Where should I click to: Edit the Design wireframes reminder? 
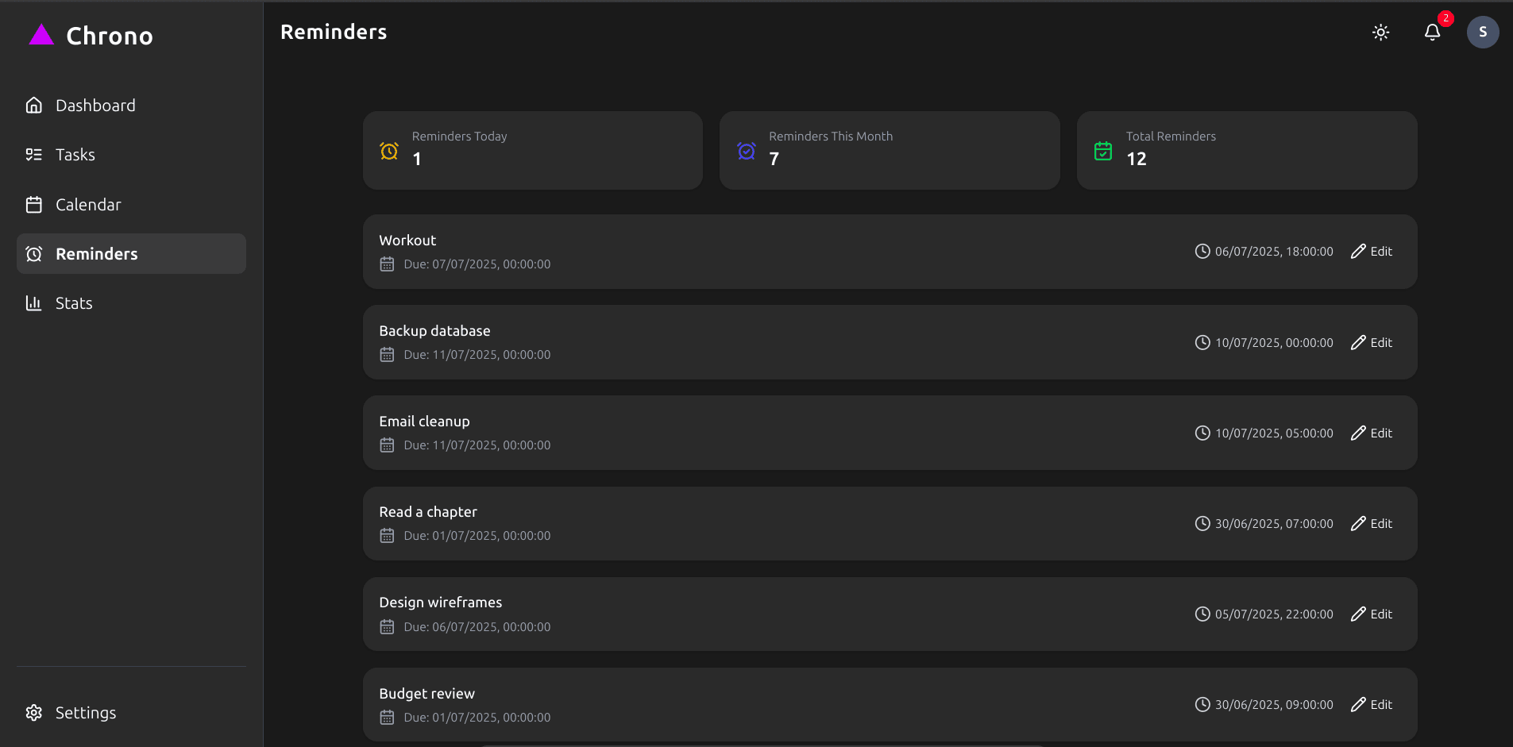coord(1372,614)
